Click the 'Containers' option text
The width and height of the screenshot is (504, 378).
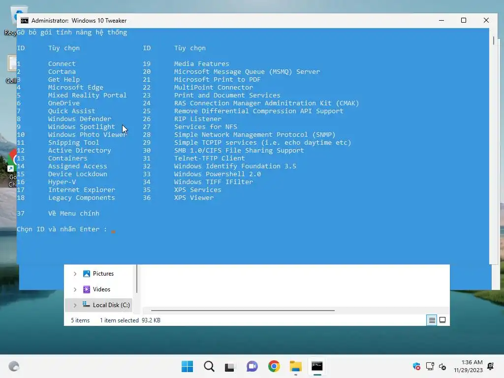(67, 158)
